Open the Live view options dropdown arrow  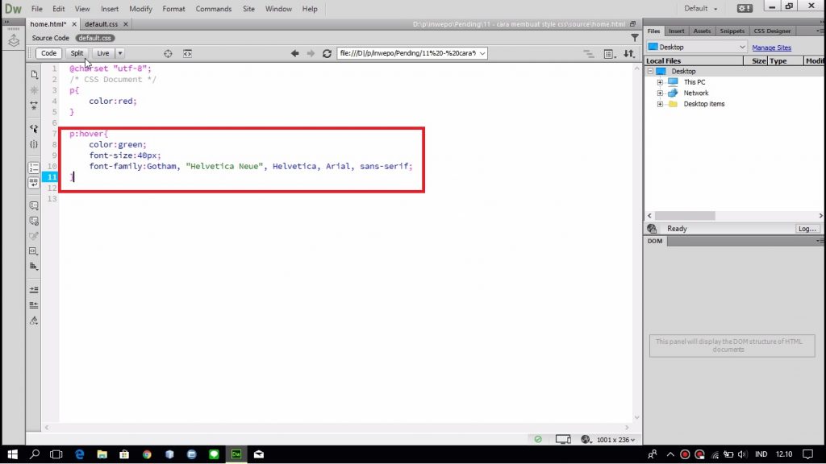pos(120,53)
